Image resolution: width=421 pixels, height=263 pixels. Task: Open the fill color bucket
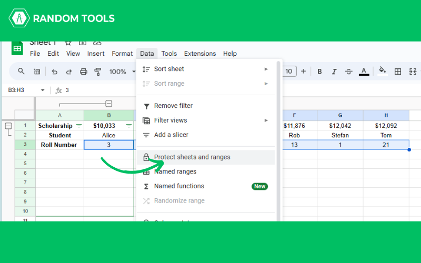point(383,71)
